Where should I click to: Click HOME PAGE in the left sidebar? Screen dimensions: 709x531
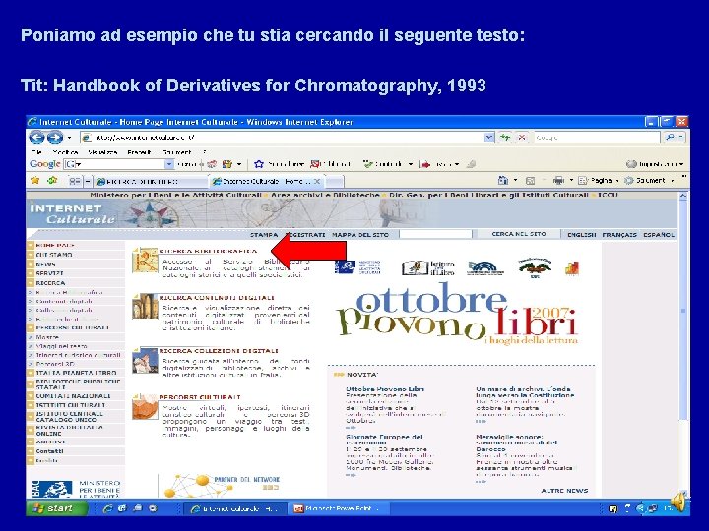pos(55,245)
